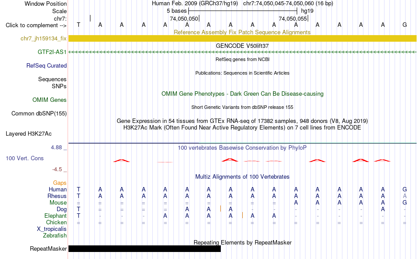Open the 100 Vert. Cons track label
The width and height of the screenshot is (417, 259).
tap(25, 158)
